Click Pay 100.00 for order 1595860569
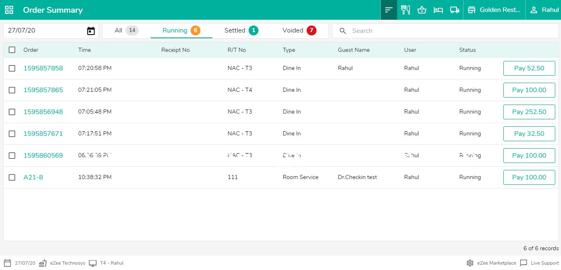This screenshot has height=270, width=561. pyautogui.click(x=529, y=156)
